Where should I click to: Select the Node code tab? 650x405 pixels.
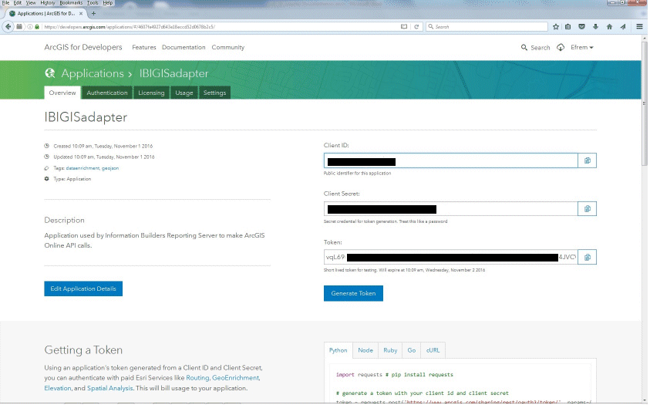[x=365, y=350]
